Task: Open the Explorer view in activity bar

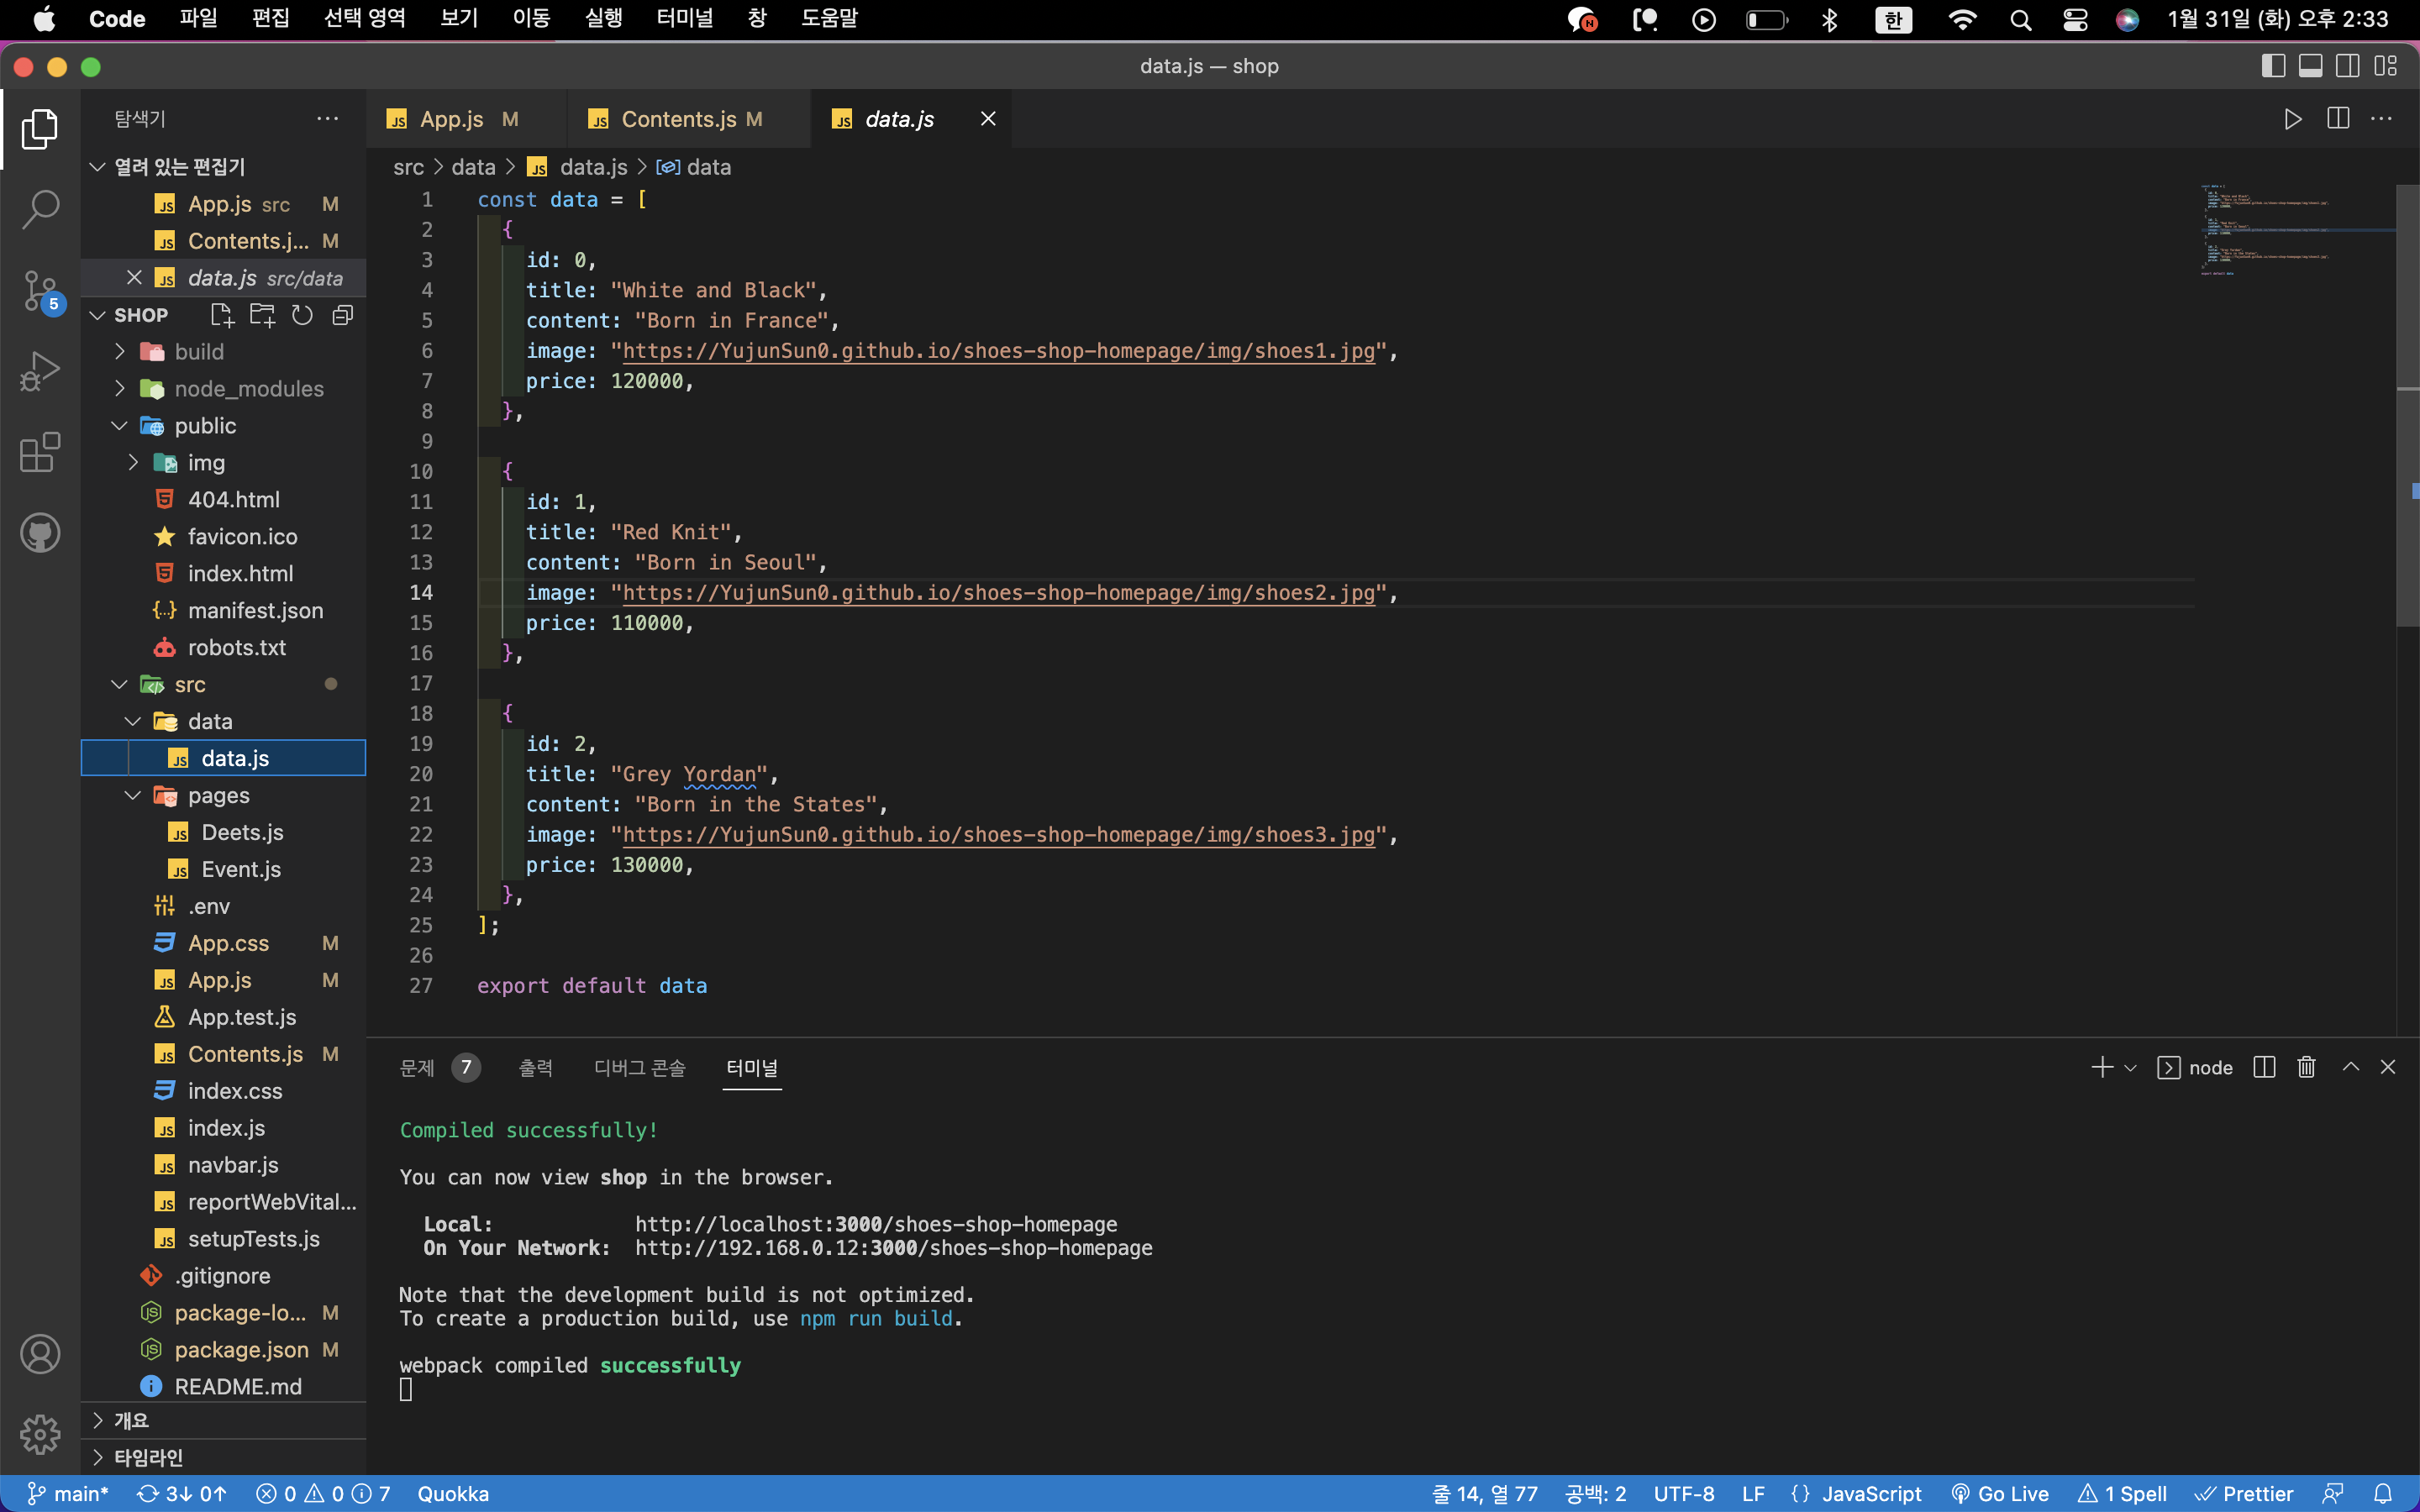Action: coord(40,129)
